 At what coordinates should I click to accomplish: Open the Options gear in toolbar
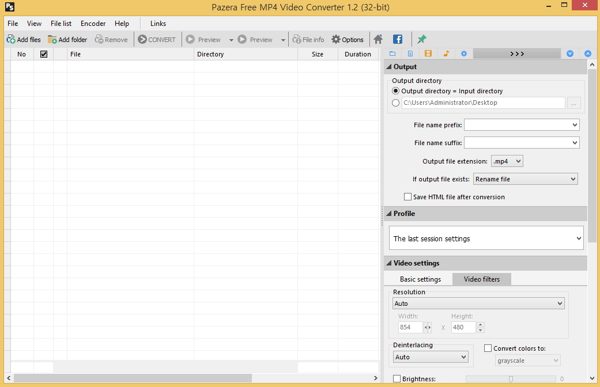[336, 40]
